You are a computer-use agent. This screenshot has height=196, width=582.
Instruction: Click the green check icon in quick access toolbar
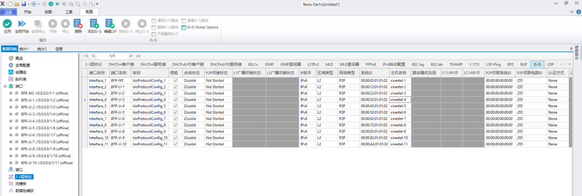(51, 4)
